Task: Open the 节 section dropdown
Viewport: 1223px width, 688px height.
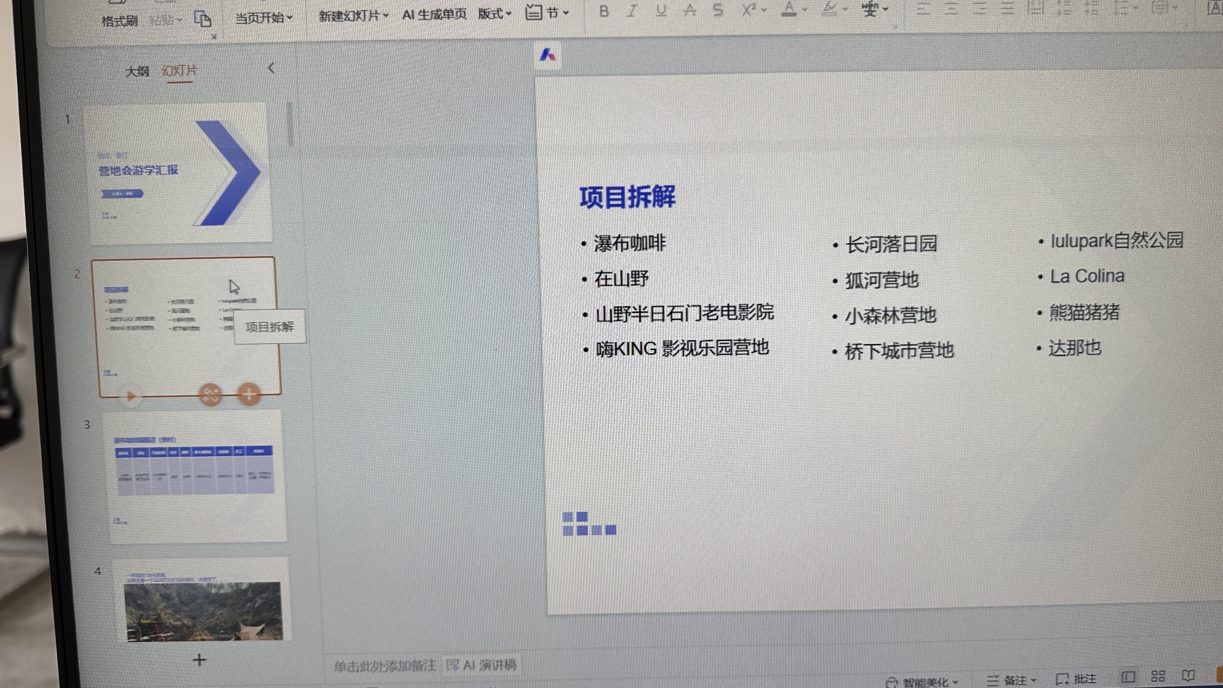Action: click(x=547, y=12)
